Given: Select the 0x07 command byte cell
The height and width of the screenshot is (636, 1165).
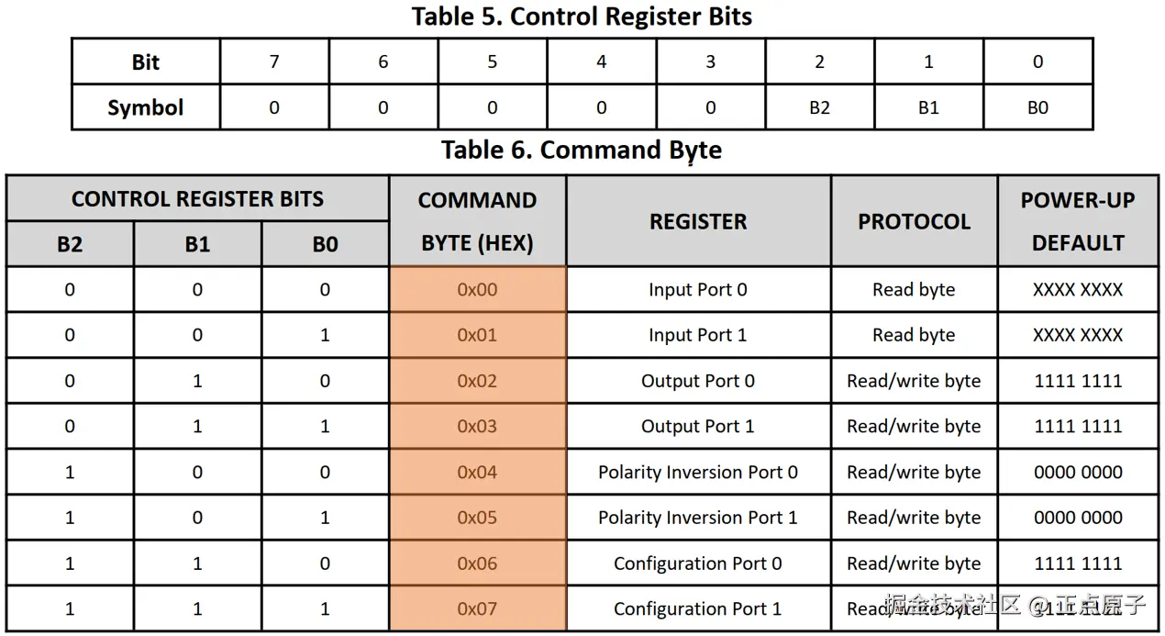Looking at the screenshot, I should pyautogui.click(x=478, y=608).
